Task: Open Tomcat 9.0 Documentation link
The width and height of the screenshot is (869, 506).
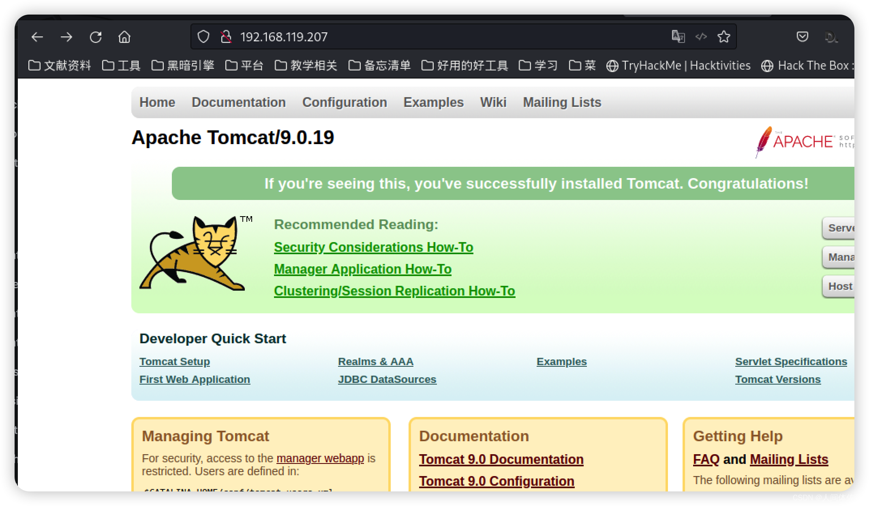Action: [x=501, y=459]
